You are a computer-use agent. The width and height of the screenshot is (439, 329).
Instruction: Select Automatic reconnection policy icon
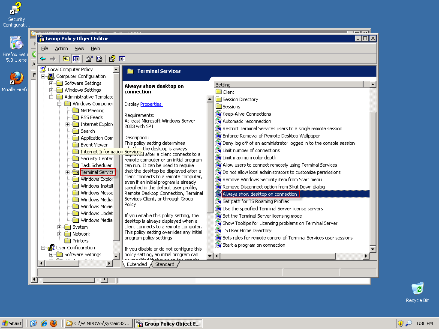tap(218, 121)
